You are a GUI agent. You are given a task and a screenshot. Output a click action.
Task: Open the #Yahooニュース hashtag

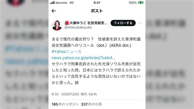coord(66,51)
